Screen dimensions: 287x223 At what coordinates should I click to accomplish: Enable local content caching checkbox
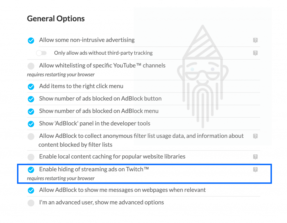click(x=31, y=157)
